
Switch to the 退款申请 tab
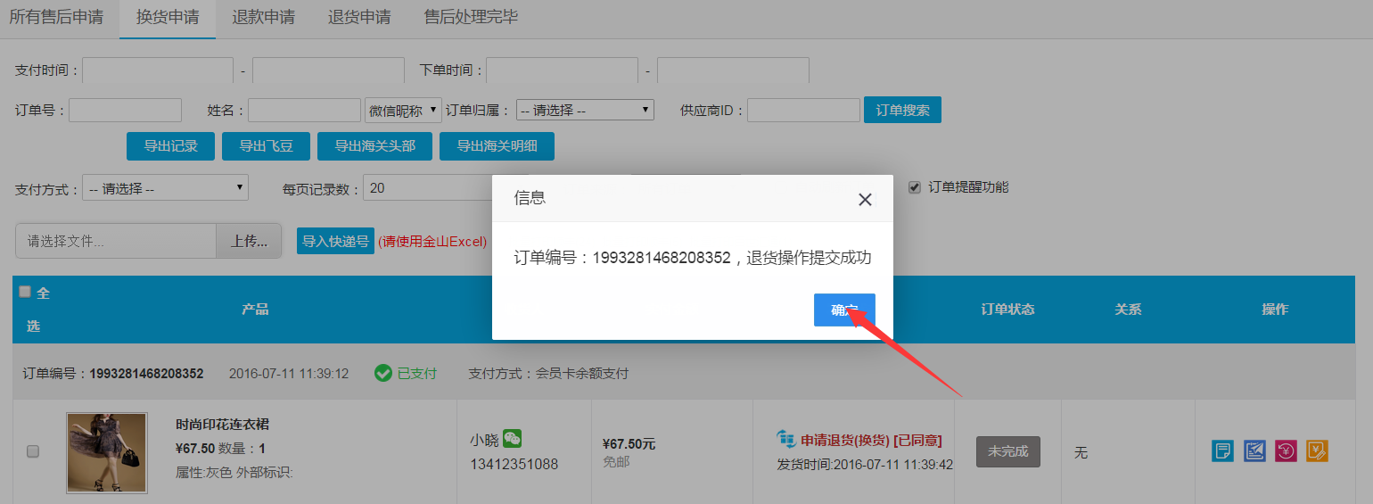(x=263, y=18)
